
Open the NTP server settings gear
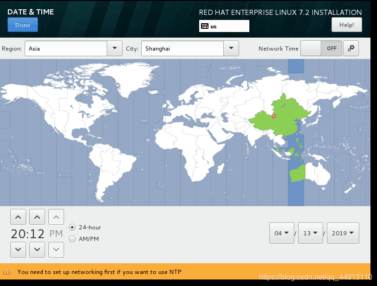[351, 48]
